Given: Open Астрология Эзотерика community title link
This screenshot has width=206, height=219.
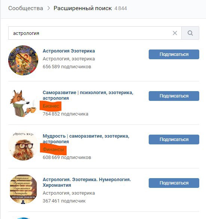Looking at the screenshot, I should click(x=69, y=51).
